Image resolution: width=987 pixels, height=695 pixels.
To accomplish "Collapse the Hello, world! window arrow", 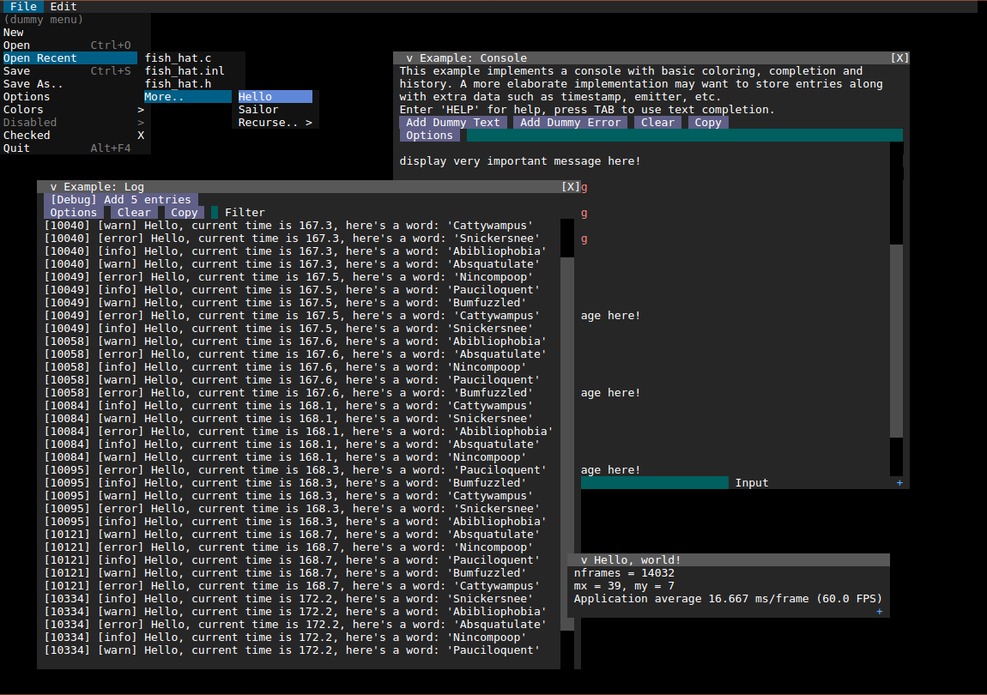I will (x=584, y=560).
